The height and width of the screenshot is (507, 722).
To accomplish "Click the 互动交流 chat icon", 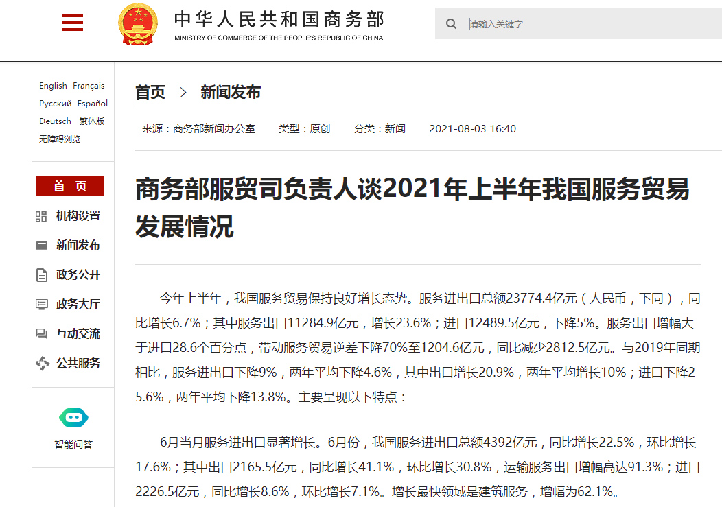I will pyautogui.click(x=41, y=334).
